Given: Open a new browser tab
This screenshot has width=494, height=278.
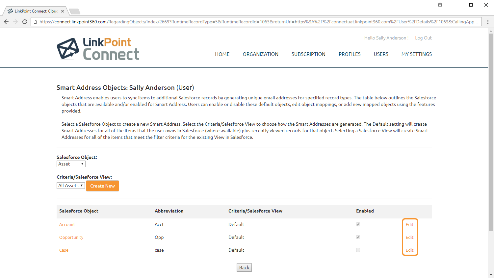Looking at the screenshot, I should 75,12.
